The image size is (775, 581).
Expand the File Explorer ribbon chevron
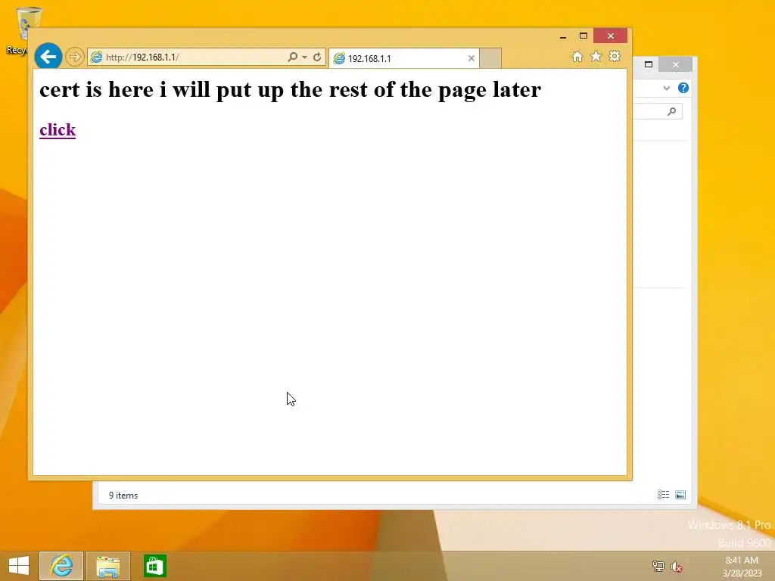pyautogui.click(x=666, y=88)
